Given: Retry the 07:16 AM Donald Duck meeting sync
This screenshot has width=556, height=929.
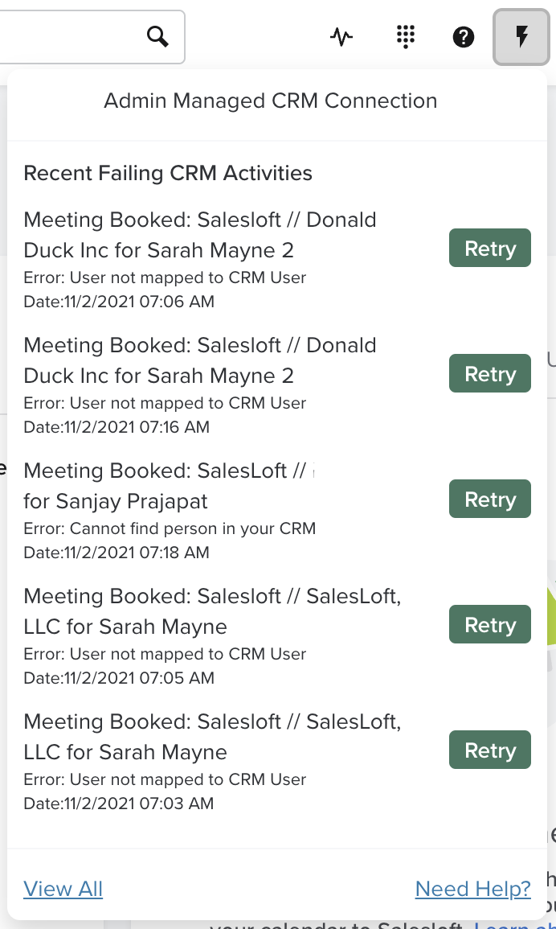Looking at the screenshot, I should point(489,373).
